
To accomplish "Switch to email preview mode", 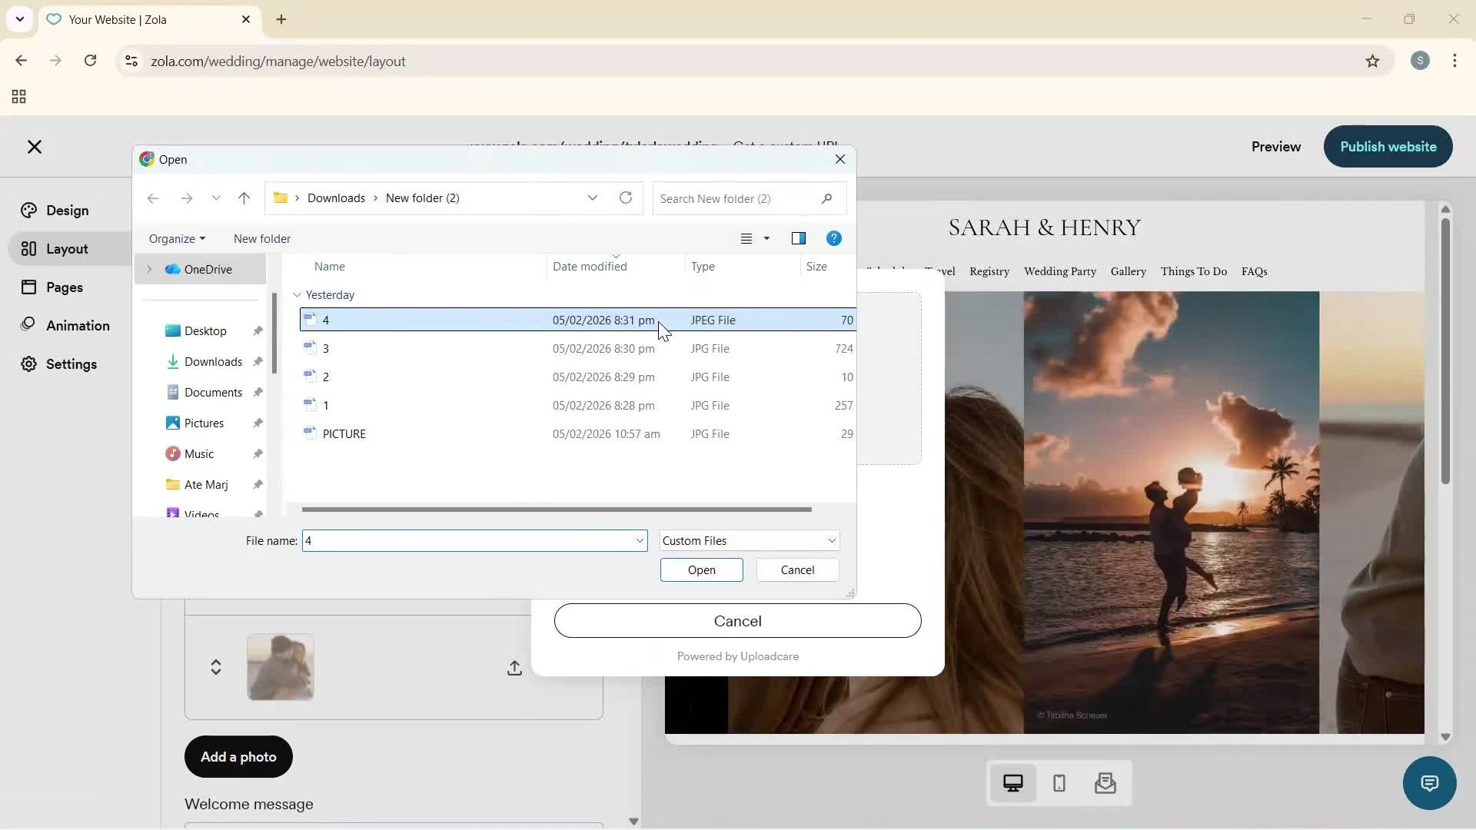I will (x=1105, y=783).
